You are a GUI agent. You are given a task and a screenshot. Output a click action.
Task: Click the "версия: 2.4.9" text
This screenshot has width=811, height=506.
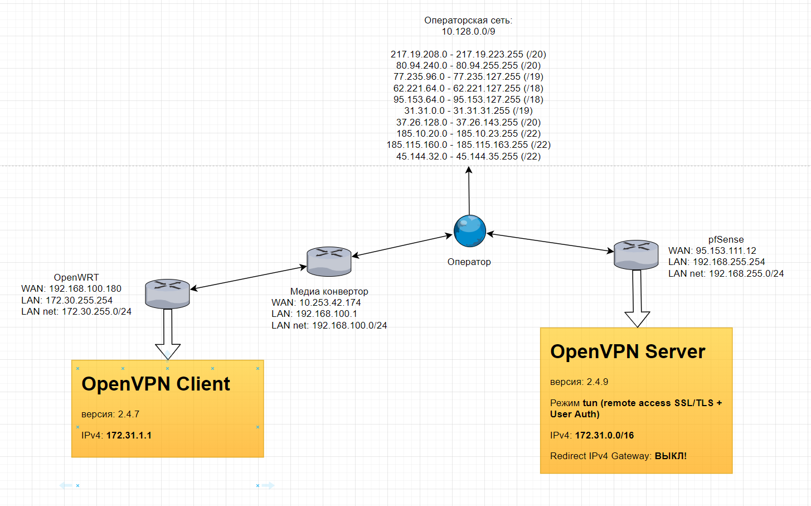(x=579, y=382)
